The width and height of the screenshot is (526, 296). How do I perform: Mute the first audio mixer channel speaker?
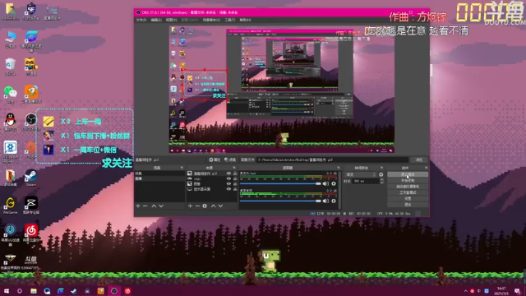(325, 183)
